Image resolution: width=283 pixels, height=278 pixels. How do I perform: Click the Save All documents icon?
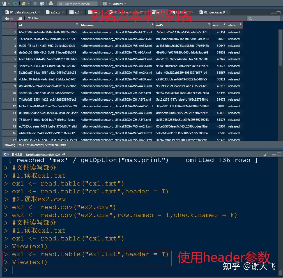click(42, 4)
